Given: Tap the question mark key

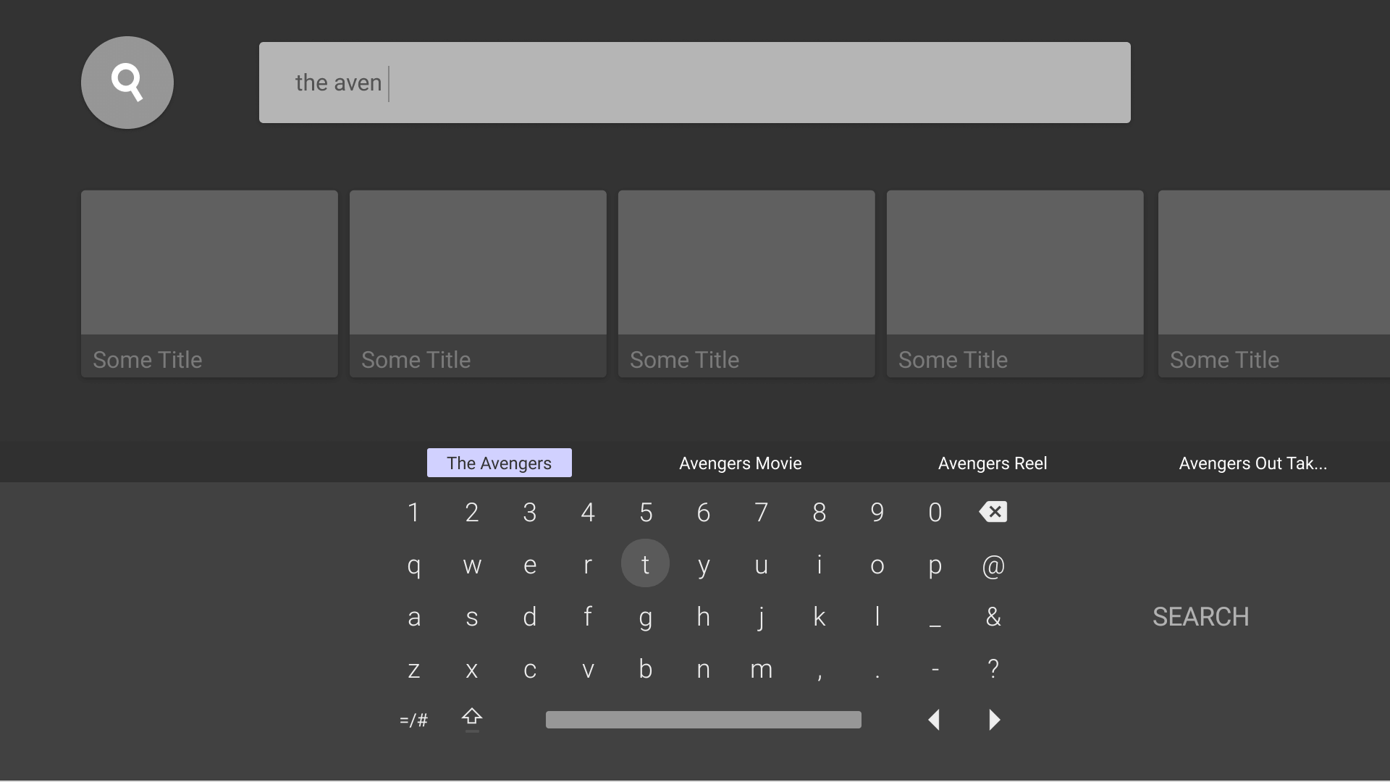Looking at the screenshot, I should click(x=993, y=668).
